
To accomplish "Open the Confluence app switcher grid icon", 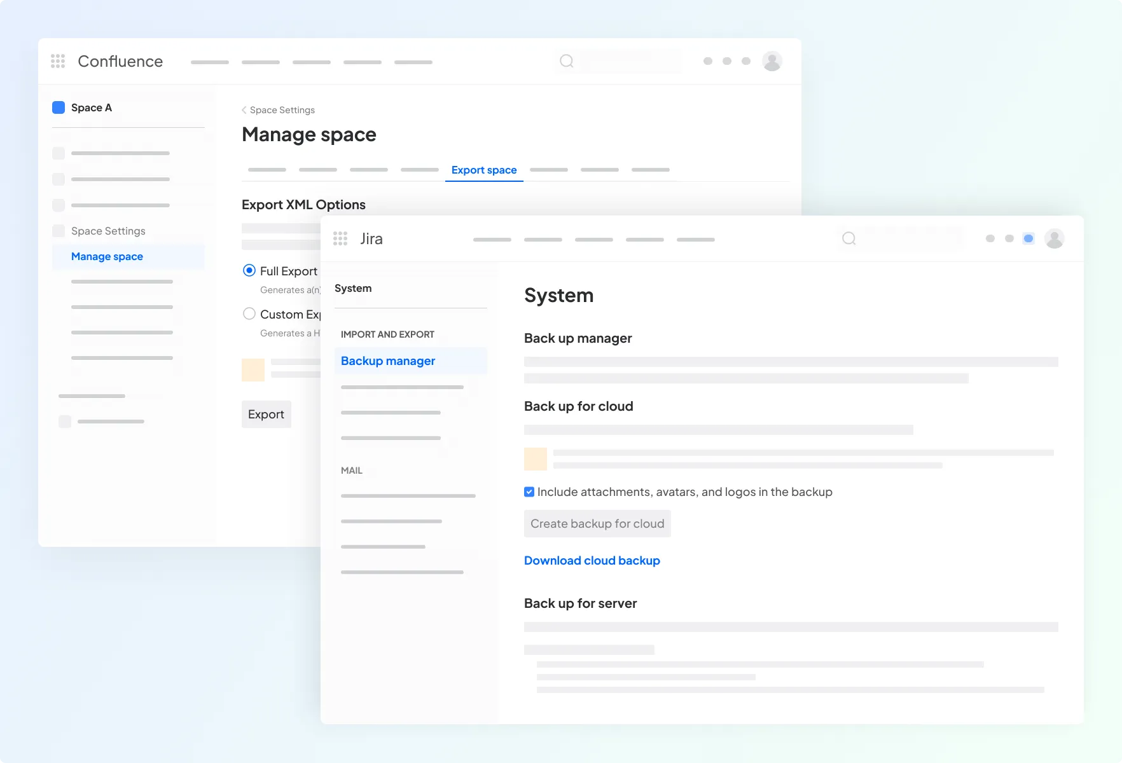I will [x=58, y=61].
